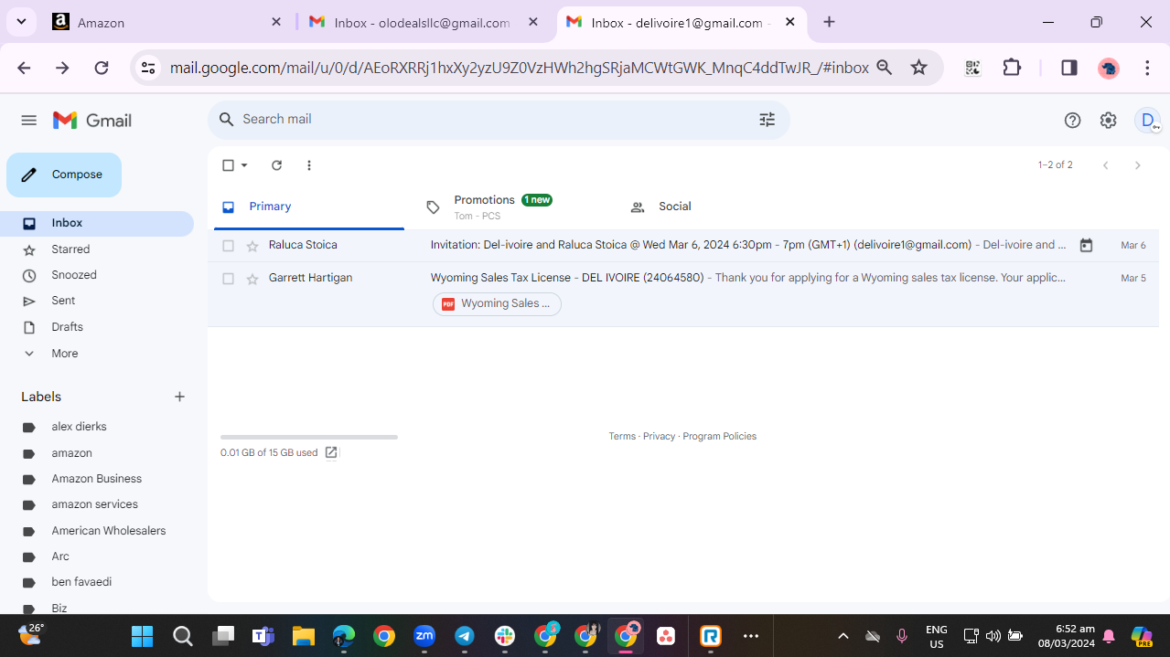The width and height of the screenshot is (1170, 657).
Task: Open the Gmail main menu hamburger
Action: coord(28,121)
